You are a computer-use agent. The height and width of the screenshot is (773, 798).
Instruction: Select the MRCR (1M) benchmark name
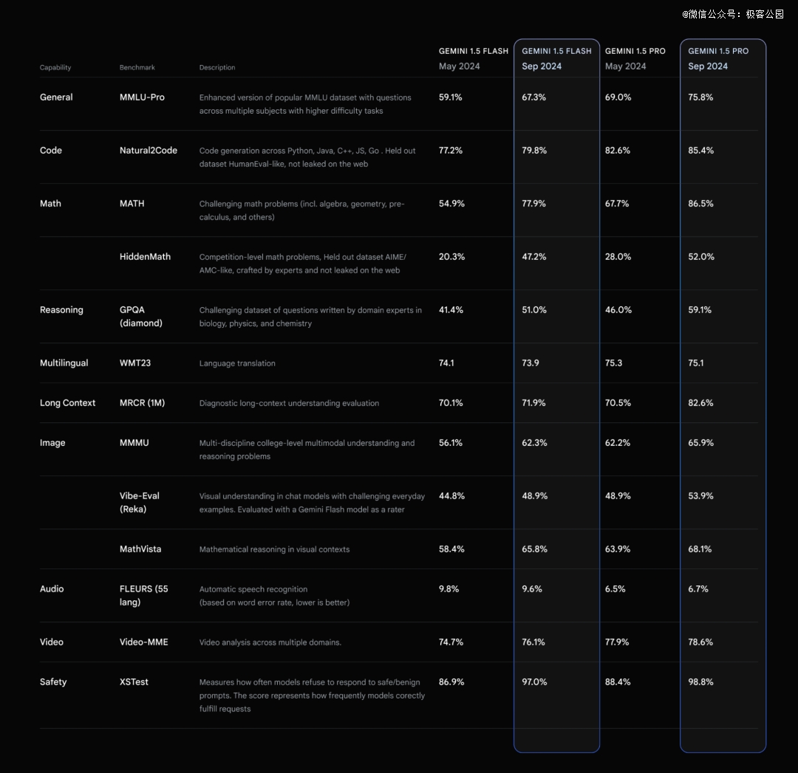click(x=142, y=403)
